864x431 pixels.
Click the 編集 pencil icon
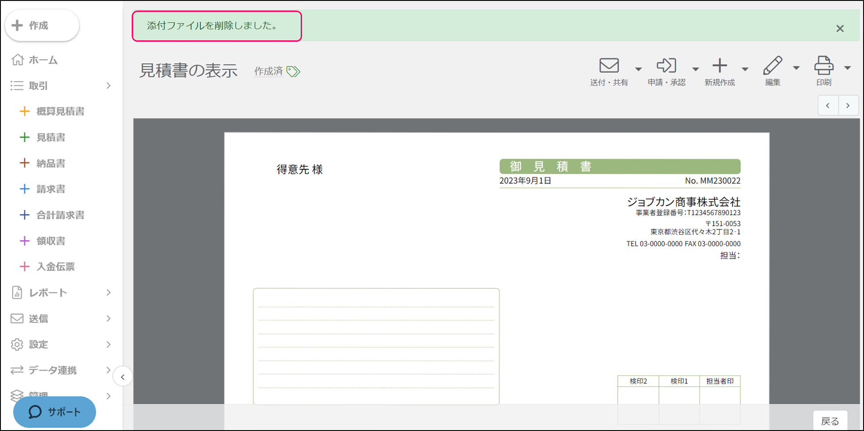click(773, 66)
